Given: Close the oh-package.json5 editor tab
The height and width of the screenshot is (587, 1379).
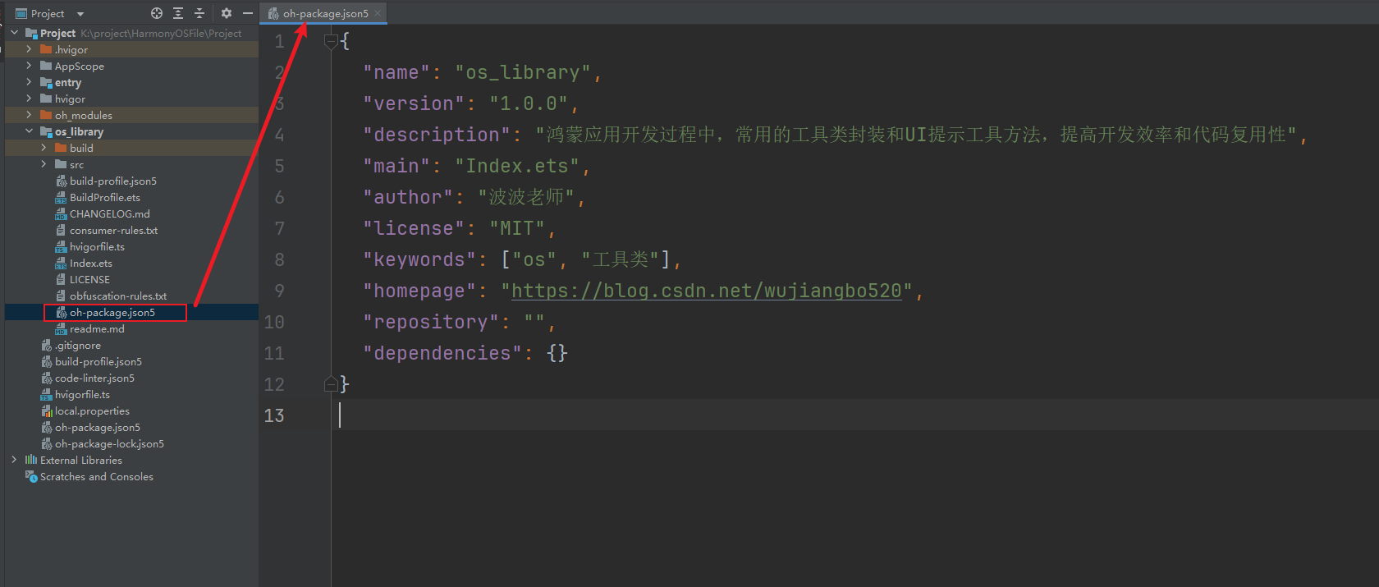Looking at the screenshot, I should coord(378,13).
